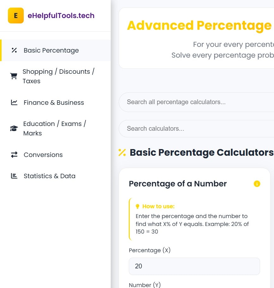274x288 pixels.
Task: Click the Statistics & Data bar chart icon
Action: 14,176
